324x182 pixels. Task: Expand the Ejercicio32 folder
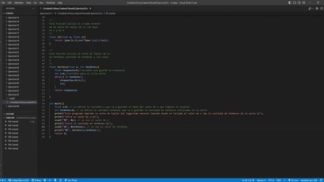point(20,90)
